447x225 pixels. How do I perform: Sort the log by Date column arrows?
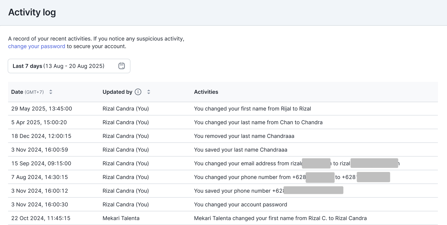click(x=51, y=92)
